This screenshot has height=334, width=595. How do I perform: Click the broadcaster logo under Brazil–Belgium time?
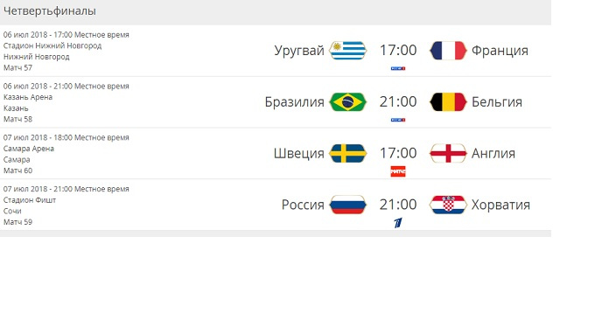pos(398,120)
